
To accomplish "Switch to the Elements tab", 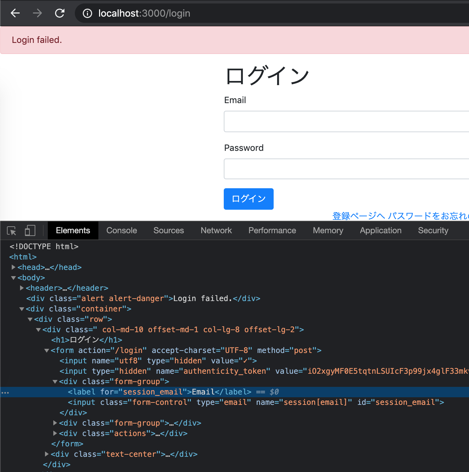I will (73, 230).
